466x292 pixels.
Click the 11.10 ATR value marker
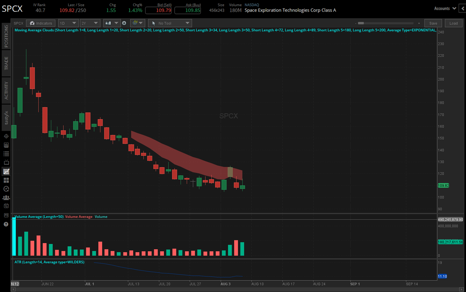[442, 276]
